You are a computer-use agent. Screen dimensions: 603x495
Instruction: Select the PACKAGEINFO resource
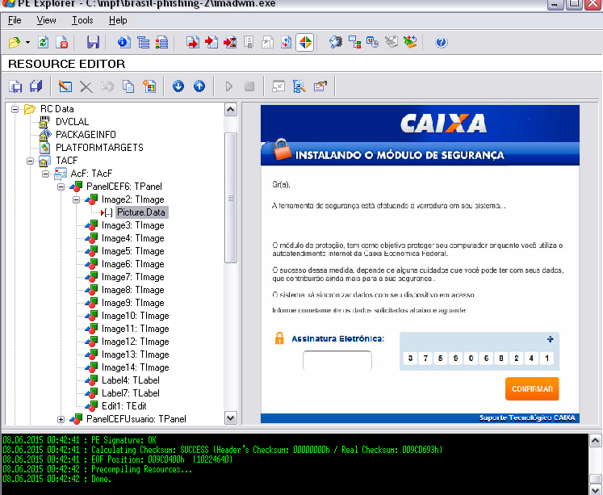click(86, 135)
